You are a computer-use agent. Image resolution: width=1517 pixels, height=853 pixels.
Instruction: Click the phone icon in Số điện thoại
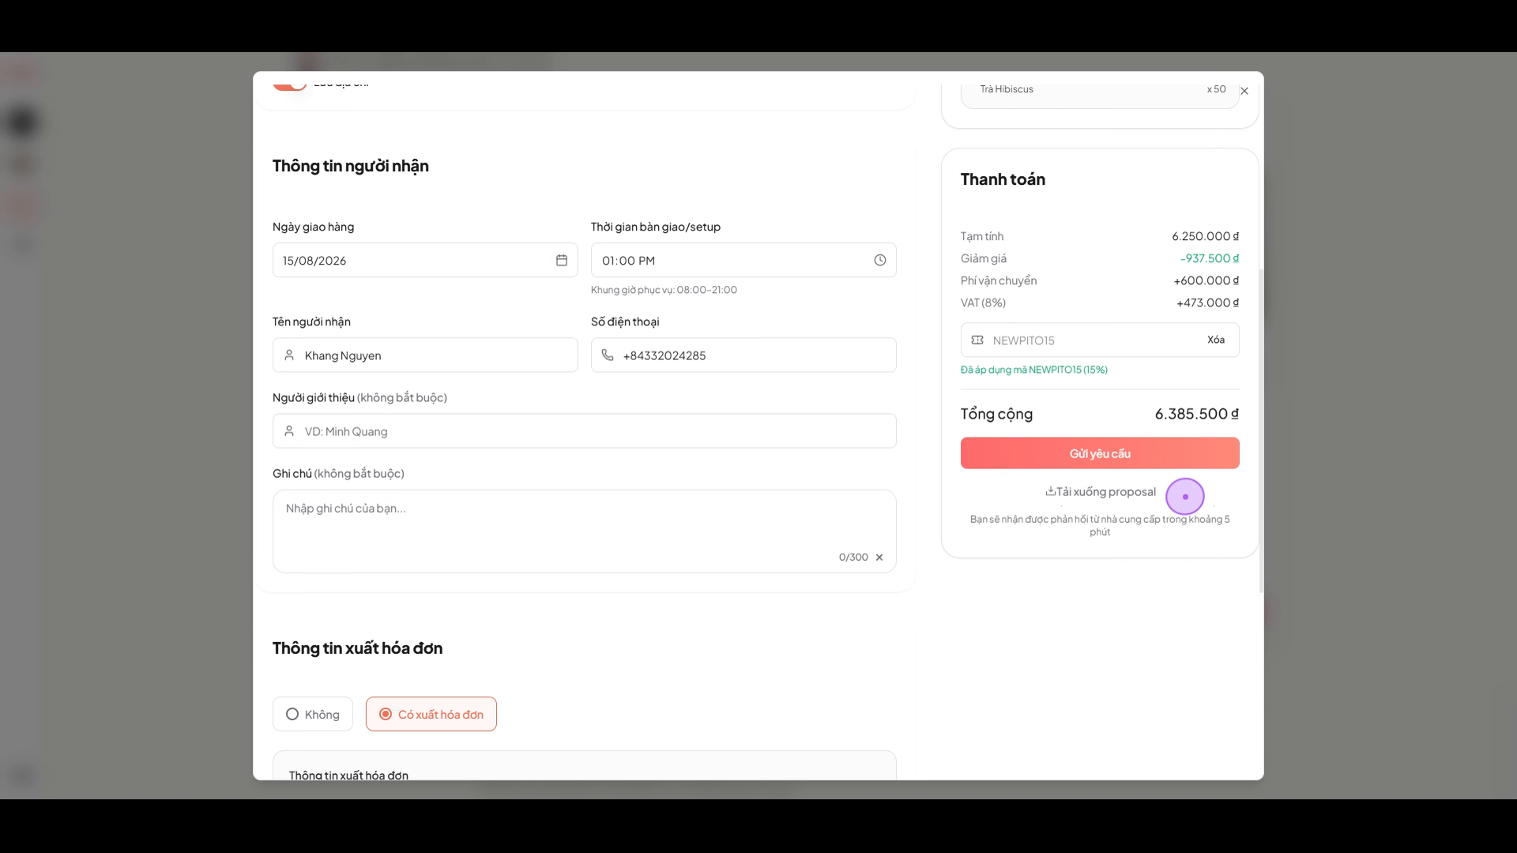tap(608, 355)
